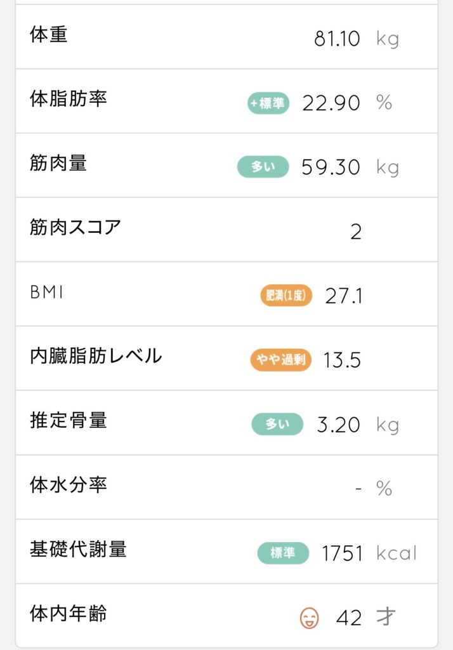Open the 推定骨量 row label
This screenshot has width=453, height=650.
[x=69, y=420]
